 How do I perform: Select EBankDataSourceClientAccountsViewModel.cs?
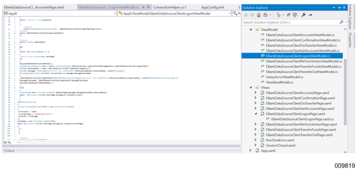point(300,35)
